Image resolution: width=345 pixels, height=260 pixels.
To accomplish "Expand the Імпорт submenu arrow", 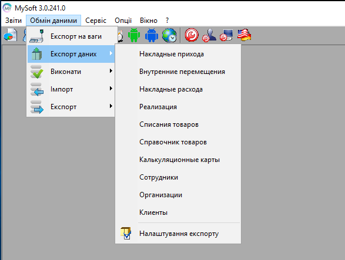I will [x=111, y=89].
